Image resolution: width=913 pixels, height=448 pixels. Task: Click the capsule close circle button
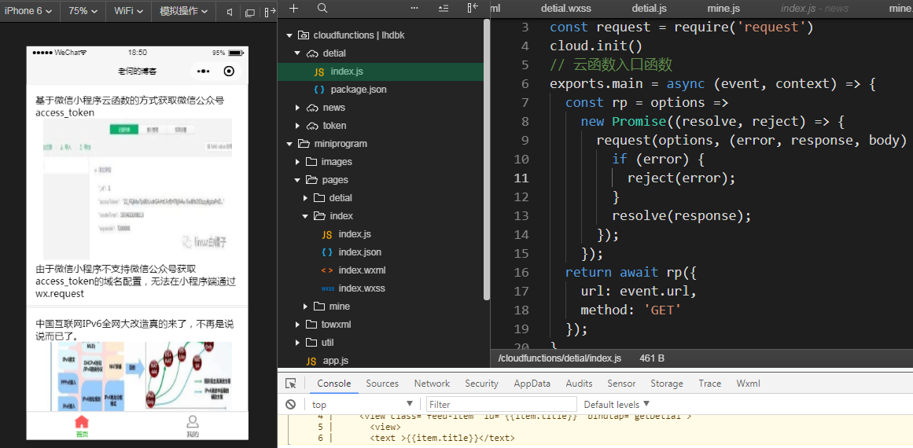coord(230,71)
